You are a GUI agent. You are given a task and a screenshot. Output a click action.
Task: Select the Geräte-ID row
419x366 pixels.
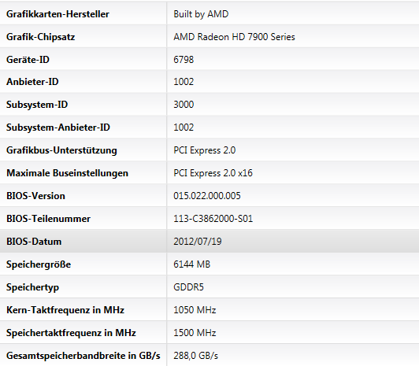(x=209, y=59)
